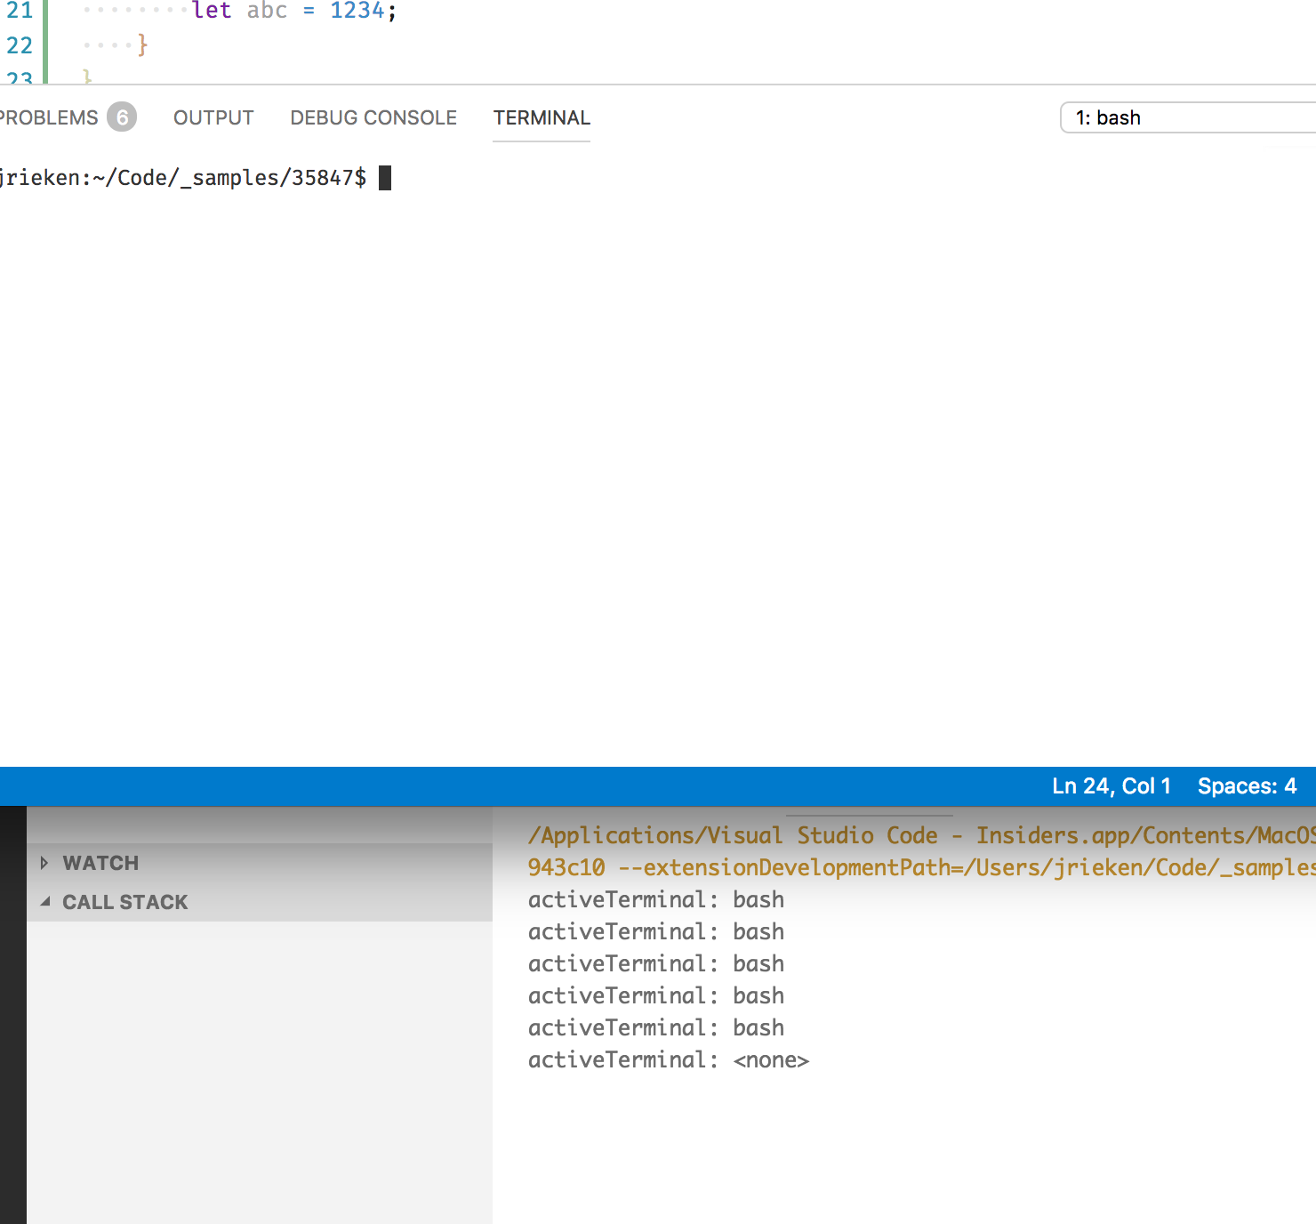
Task: Select the first "activeTerminal: bash" output line
Action: click(655, 899)
